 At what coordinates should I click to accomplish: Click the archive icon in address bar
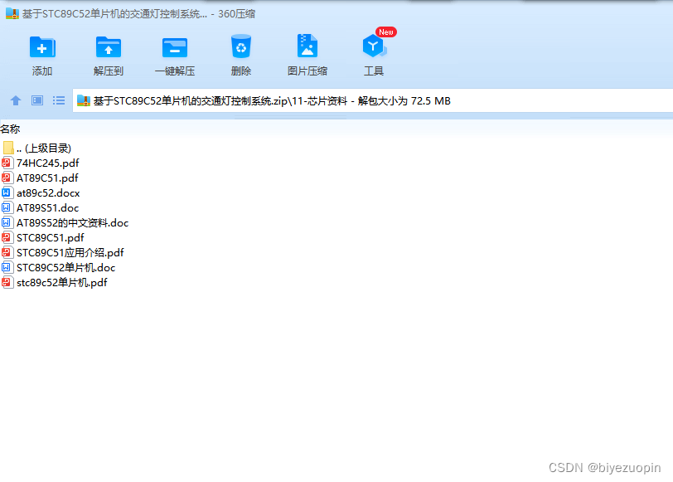coord(83,100)
